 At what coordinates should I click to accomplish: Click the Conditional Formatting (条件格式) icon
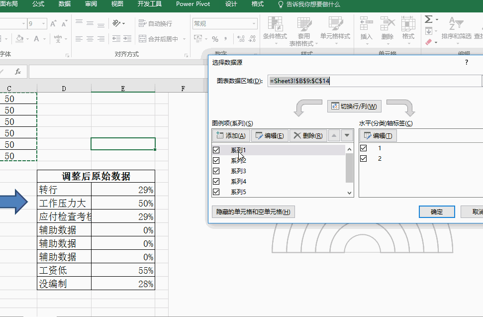[x=275, y=24]
